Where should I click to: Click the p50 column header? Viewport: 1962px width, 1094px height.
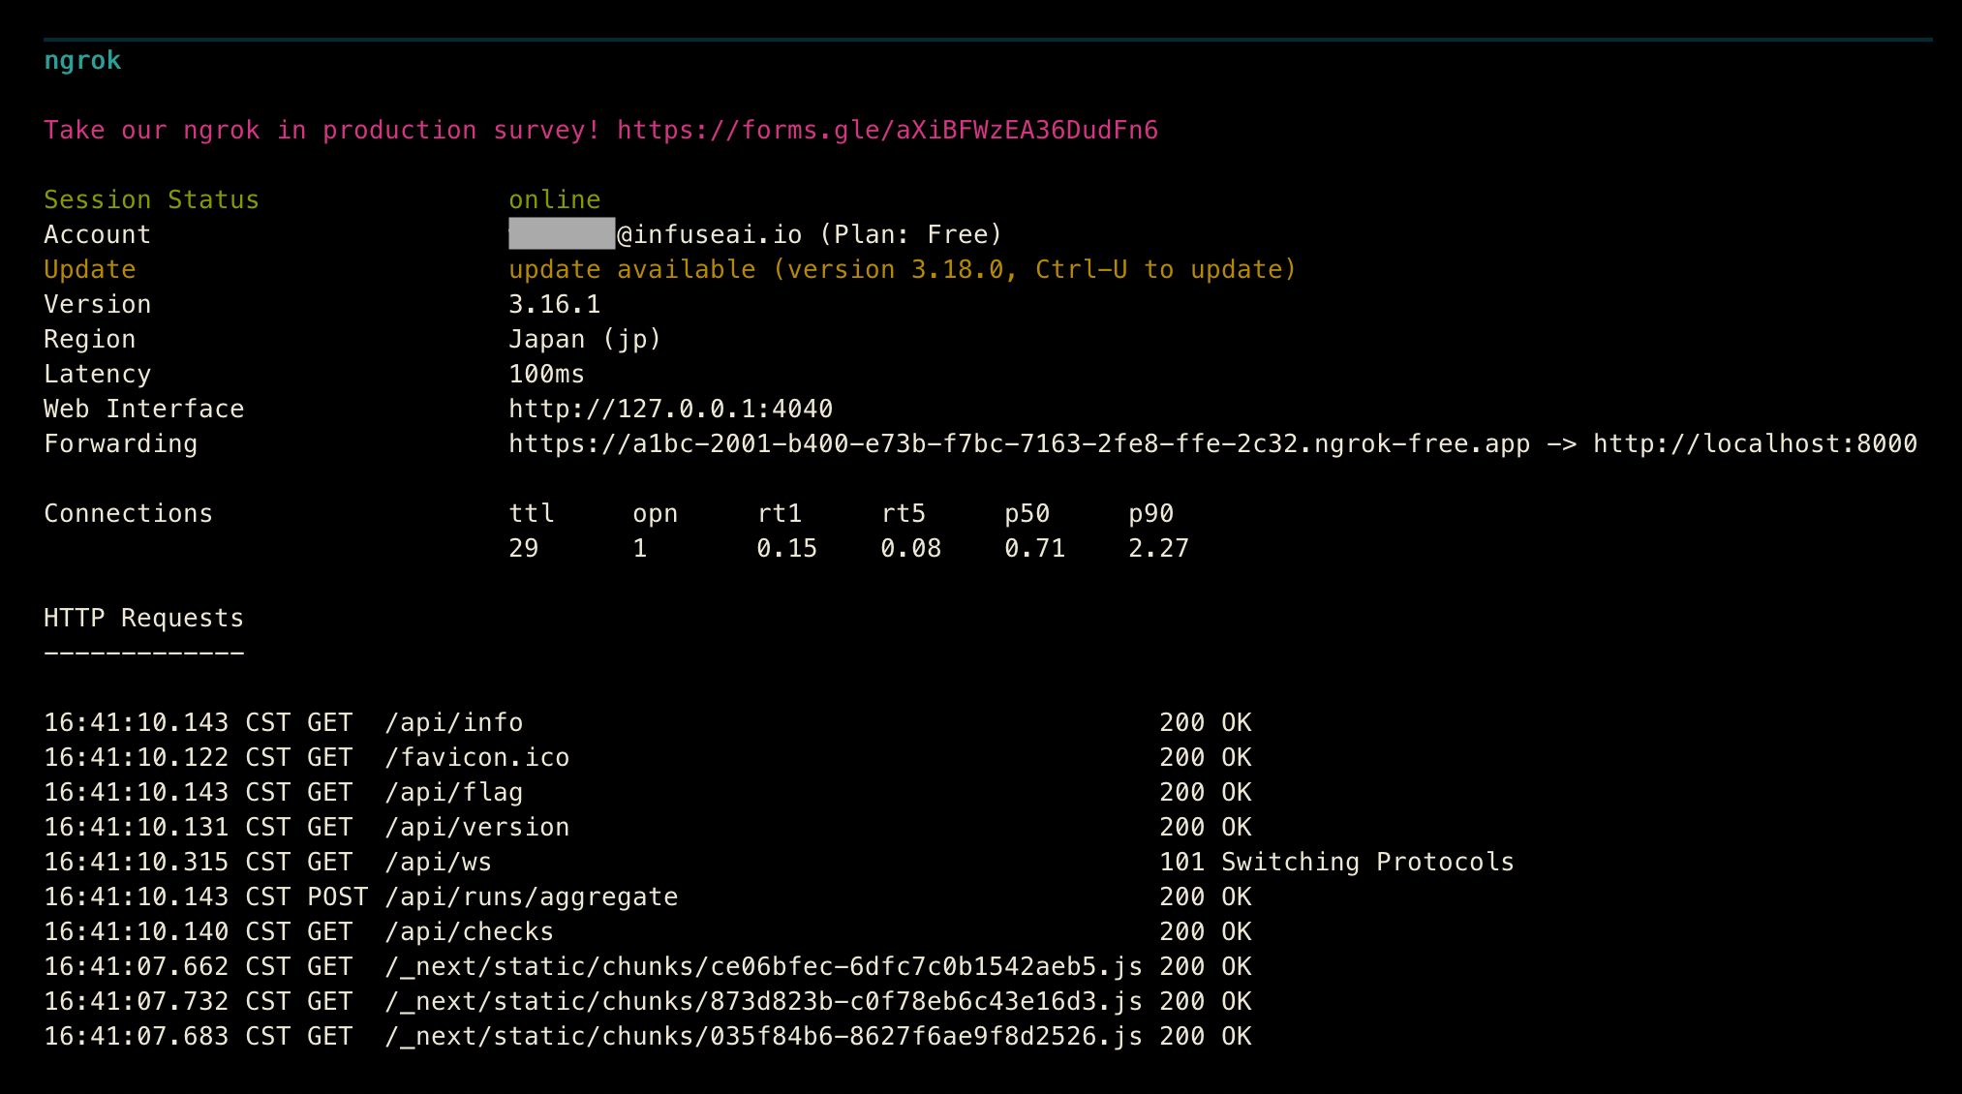pos(1027,513)
